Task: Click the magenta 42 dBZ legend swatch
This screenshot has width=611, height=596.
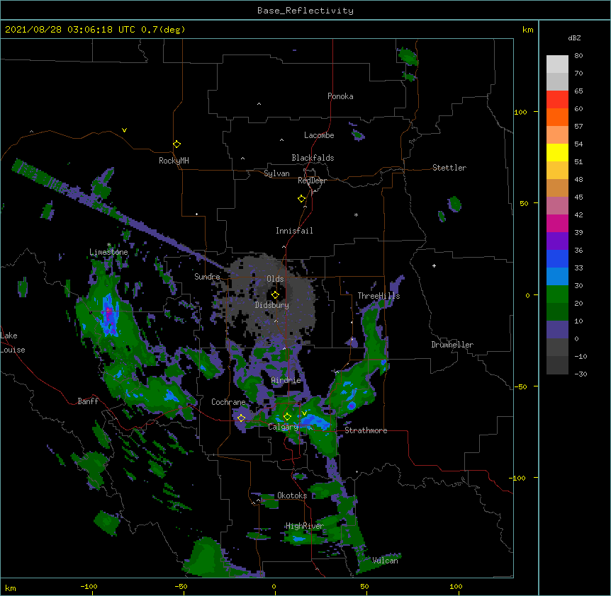Action: [557, 223]
